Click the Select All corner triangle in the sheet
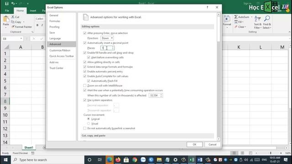Viewport: 292px width, 164px height. (x=6, y=47)
